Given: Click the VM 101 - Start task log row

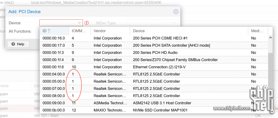Looking at the screenshot, I should (46, 116).
